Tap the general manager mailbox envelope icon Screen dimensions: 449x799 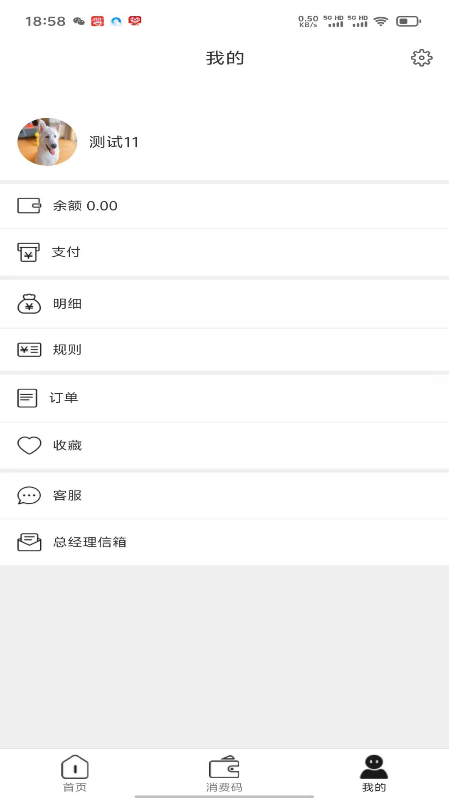pos(29,542)
